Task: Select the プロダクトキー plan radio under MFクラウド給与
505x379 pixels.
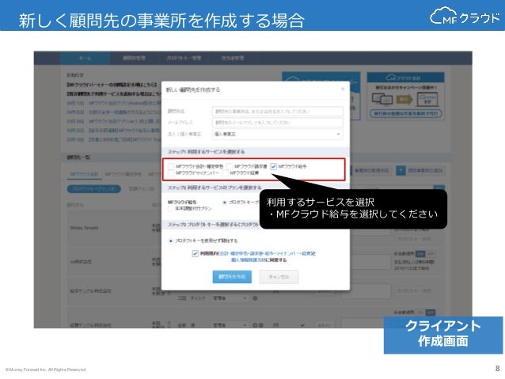Action: [225, 203]
